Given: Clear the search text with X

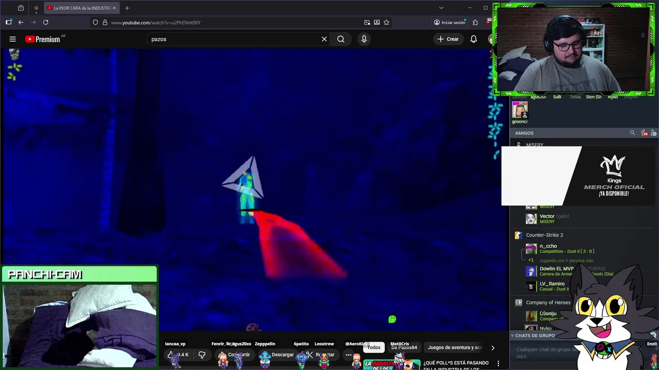Looking at the screenshot, I should pyautogui.click(x=324, y=39).
